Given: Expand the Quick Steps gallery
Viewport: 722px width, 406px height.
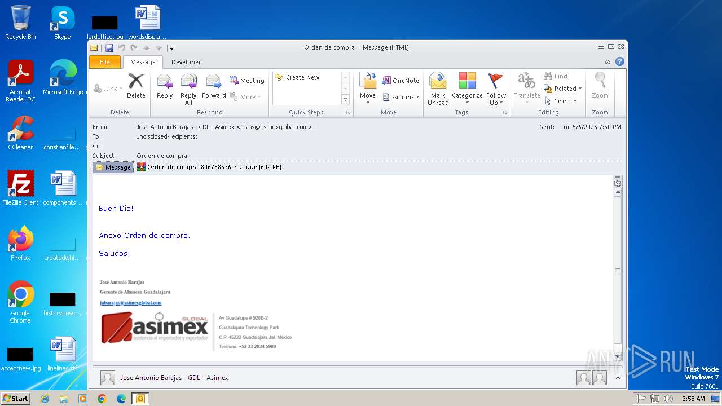Looking at the screenshot, I should pos(346,100).
